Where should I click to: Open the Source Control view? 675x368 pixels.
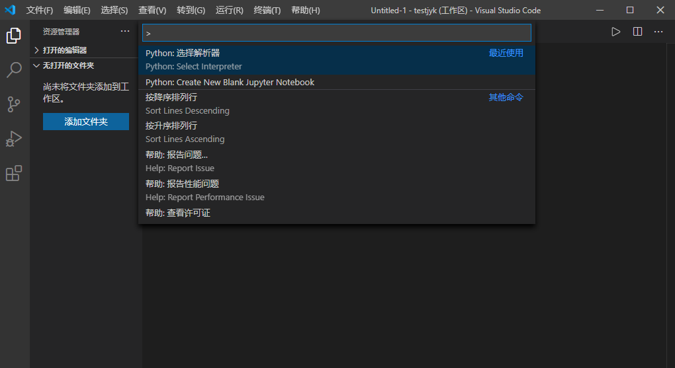click(14, 104)
